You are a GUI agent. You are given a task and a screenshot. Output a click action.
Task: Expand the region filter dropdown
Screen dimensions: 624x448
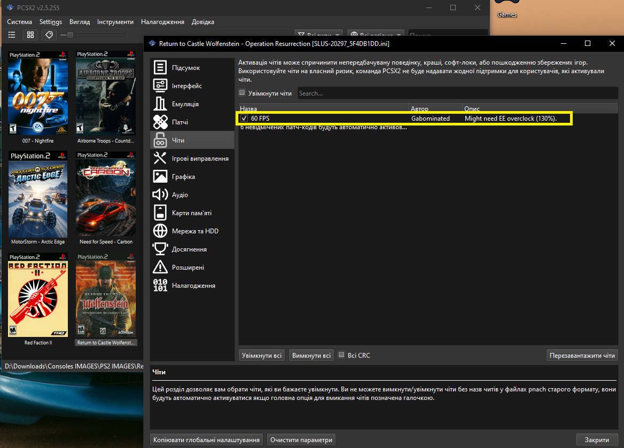376,33
